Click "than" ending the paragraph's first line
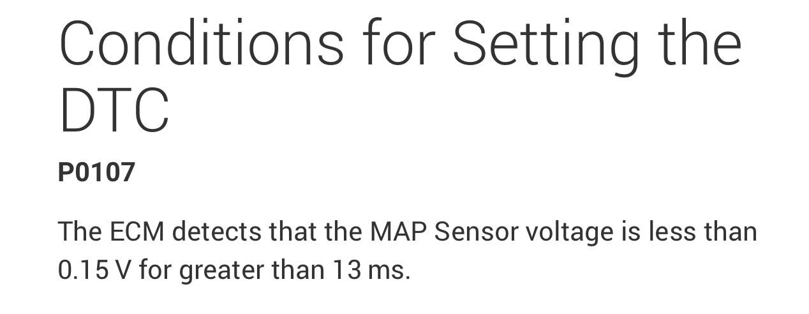 pos(731,232)
